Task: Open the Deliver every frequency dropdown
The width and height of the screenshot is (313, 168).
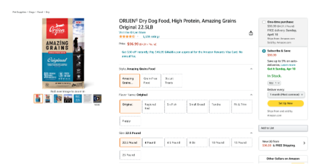Action: pos(286,95)
